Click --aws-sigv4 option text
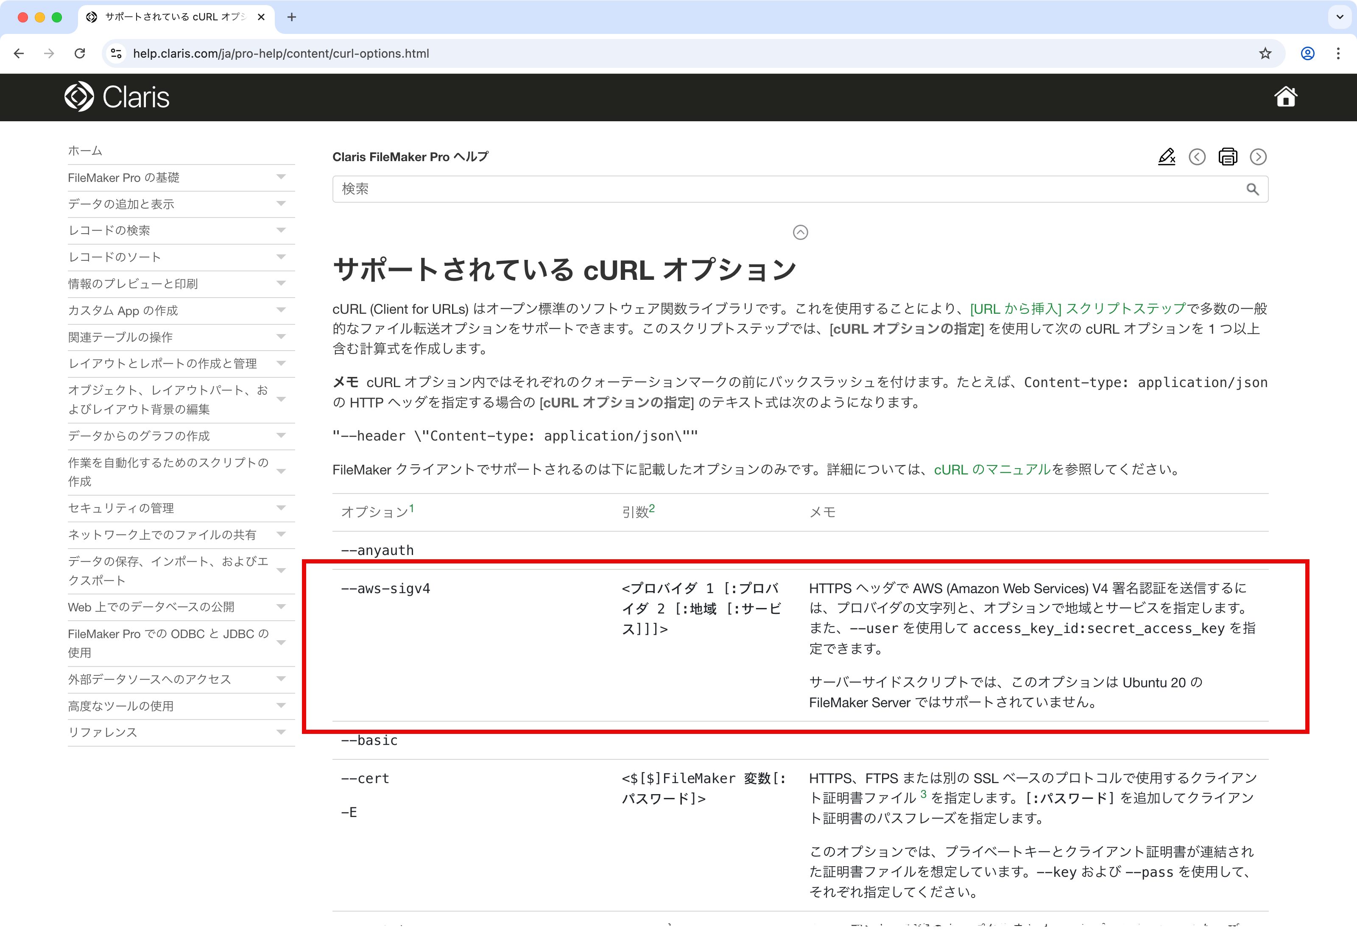 (385, 588)
